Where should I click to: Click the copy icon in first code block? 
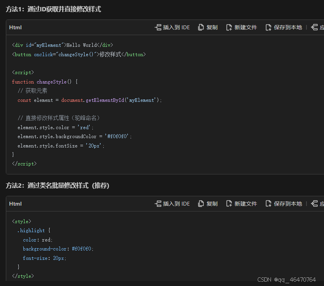pyautogui.click(x=201, y=27)
